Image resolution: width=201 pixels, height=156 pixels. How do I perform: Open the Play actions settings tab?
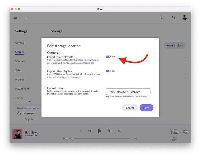22,89
